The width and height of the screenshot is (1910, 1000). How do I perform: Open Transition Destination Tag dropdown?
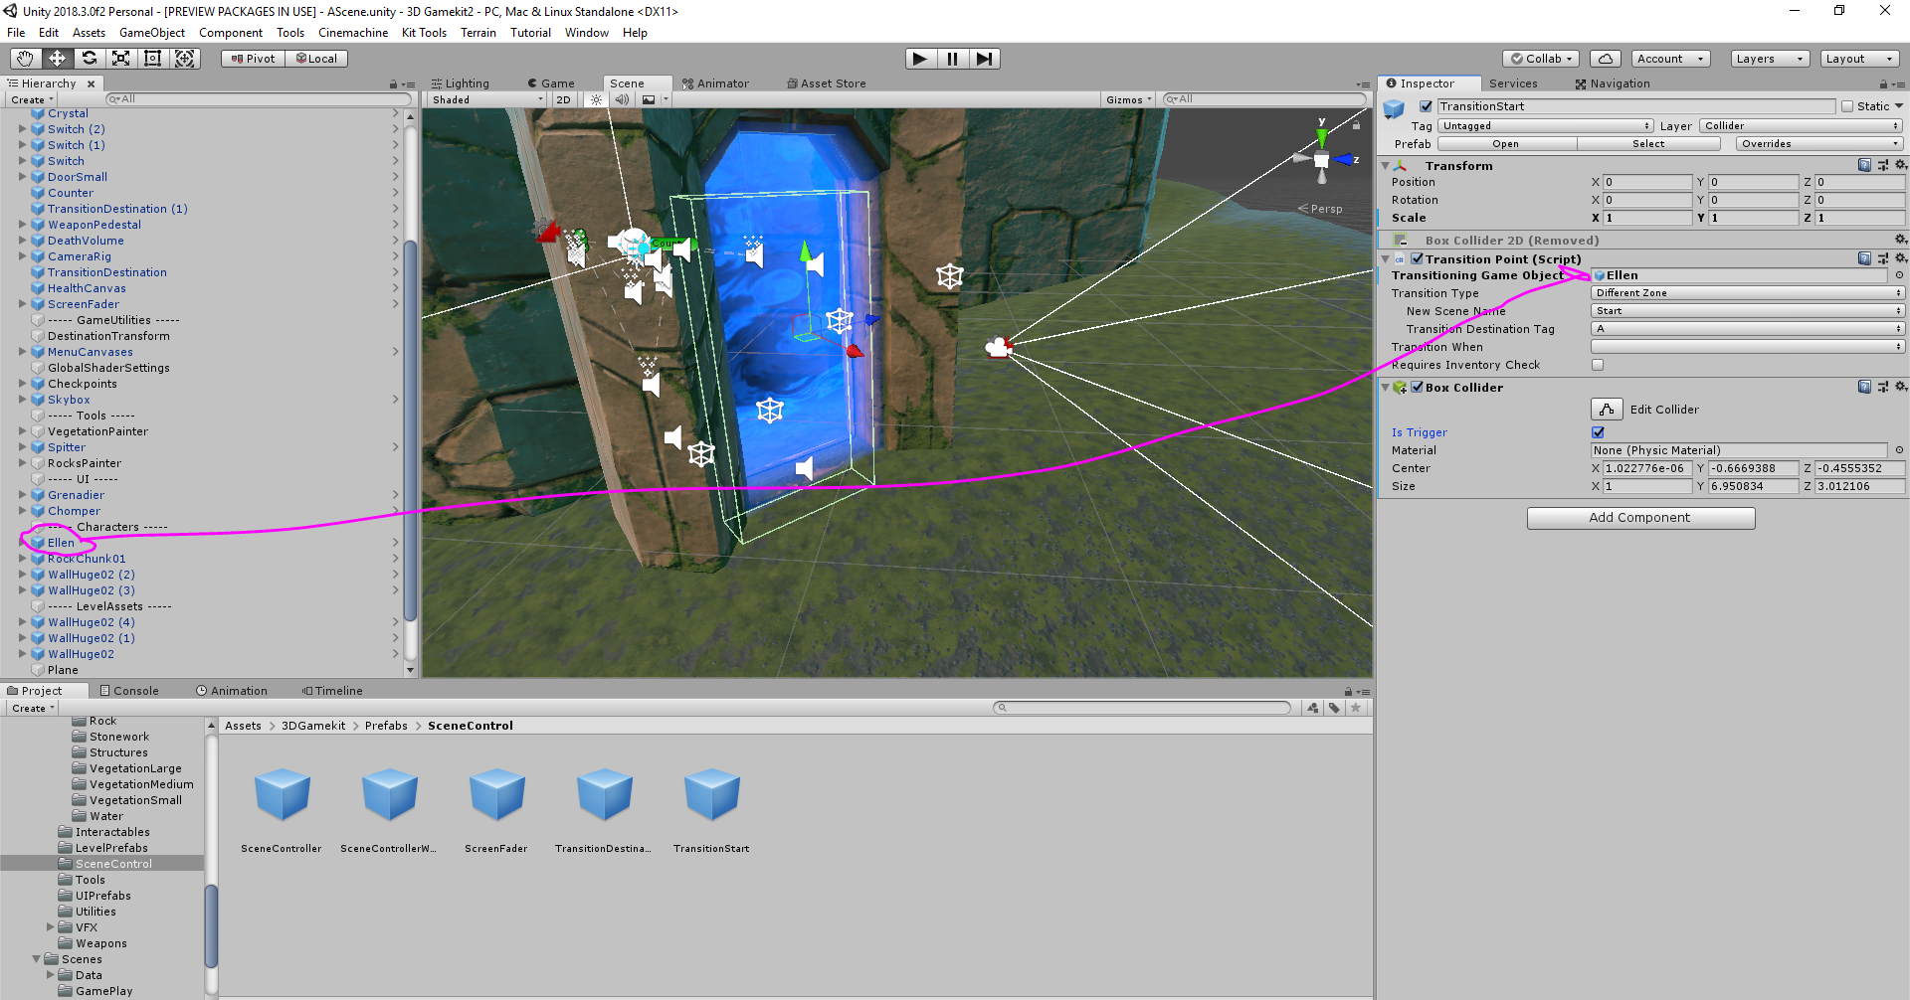[x=1748, y=329]
